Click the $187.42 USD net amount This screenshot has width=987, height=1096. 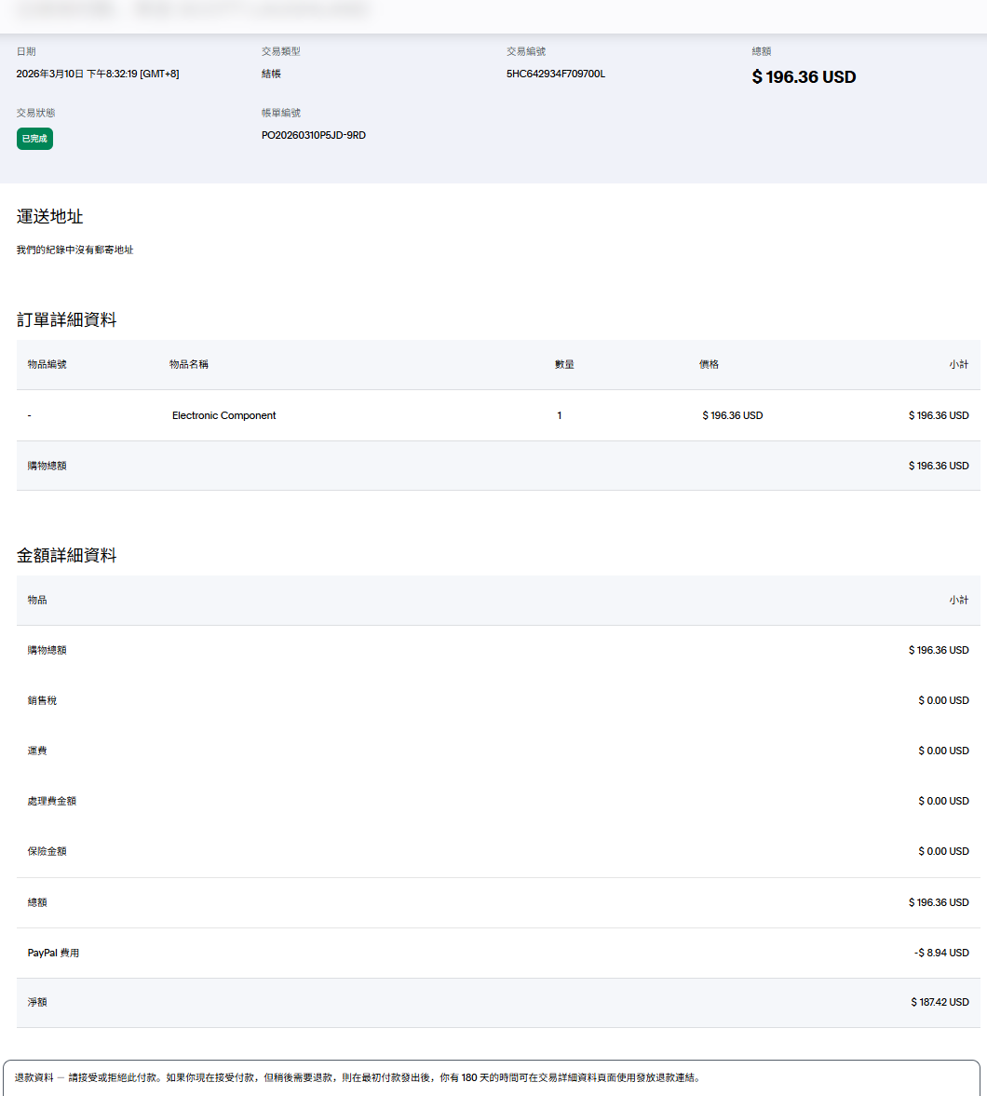tap(940, 1002)
